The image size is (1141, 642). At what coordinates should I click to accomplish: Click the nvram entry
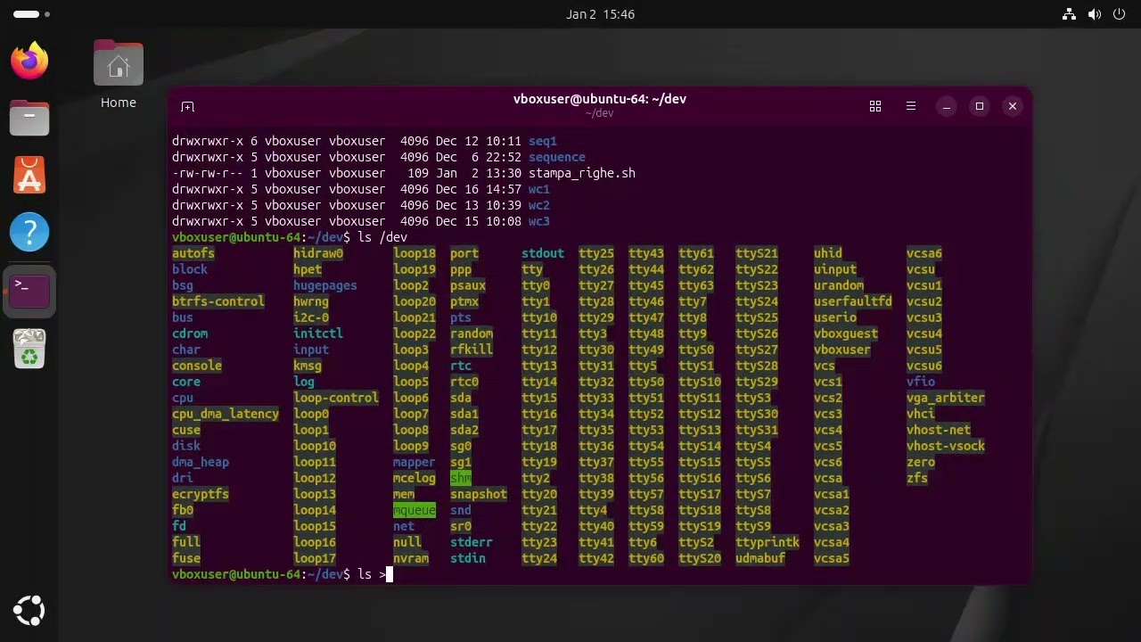[411, 558]
